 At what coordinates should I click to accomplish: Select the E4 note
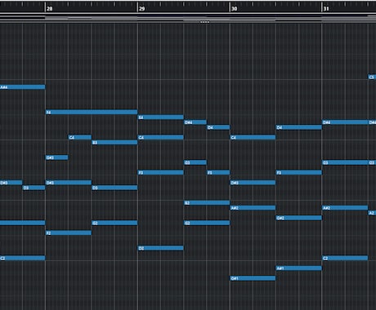tap(161, 117)
